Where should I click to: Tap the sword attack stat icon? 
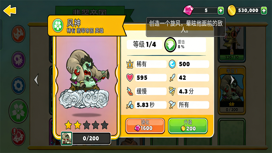(172, 77)
